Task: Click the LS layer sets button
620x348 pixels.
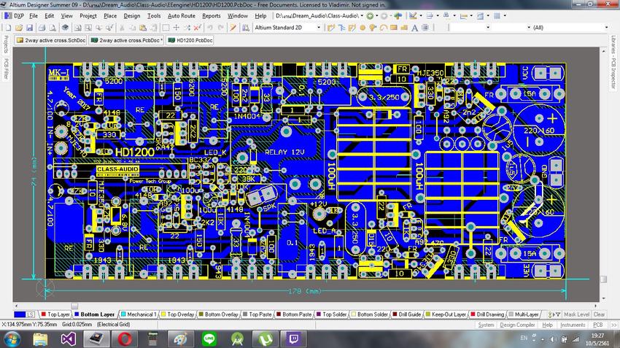Action: click(x=31, y=314)
